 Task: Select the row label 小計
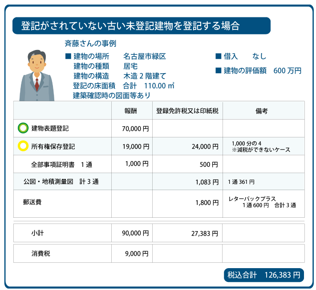[x=37, y=233]
